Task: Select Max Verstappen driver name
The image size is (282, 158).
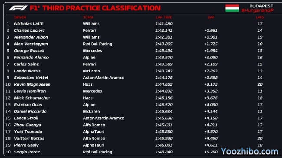Action: (31, 44)
